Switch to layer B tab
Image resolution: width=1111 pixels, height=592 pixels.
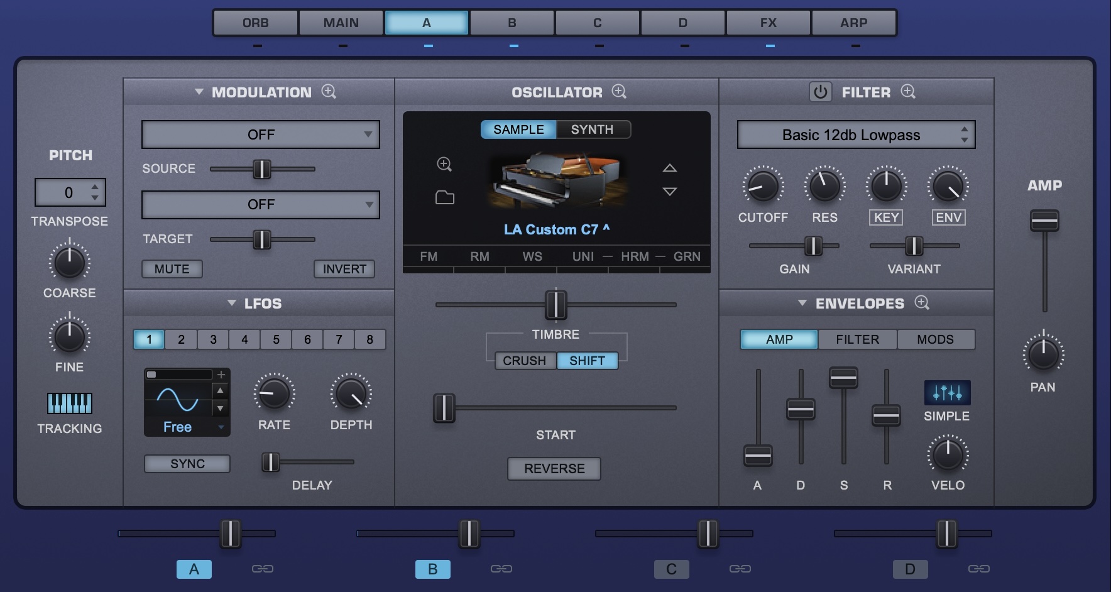[512, 23]
